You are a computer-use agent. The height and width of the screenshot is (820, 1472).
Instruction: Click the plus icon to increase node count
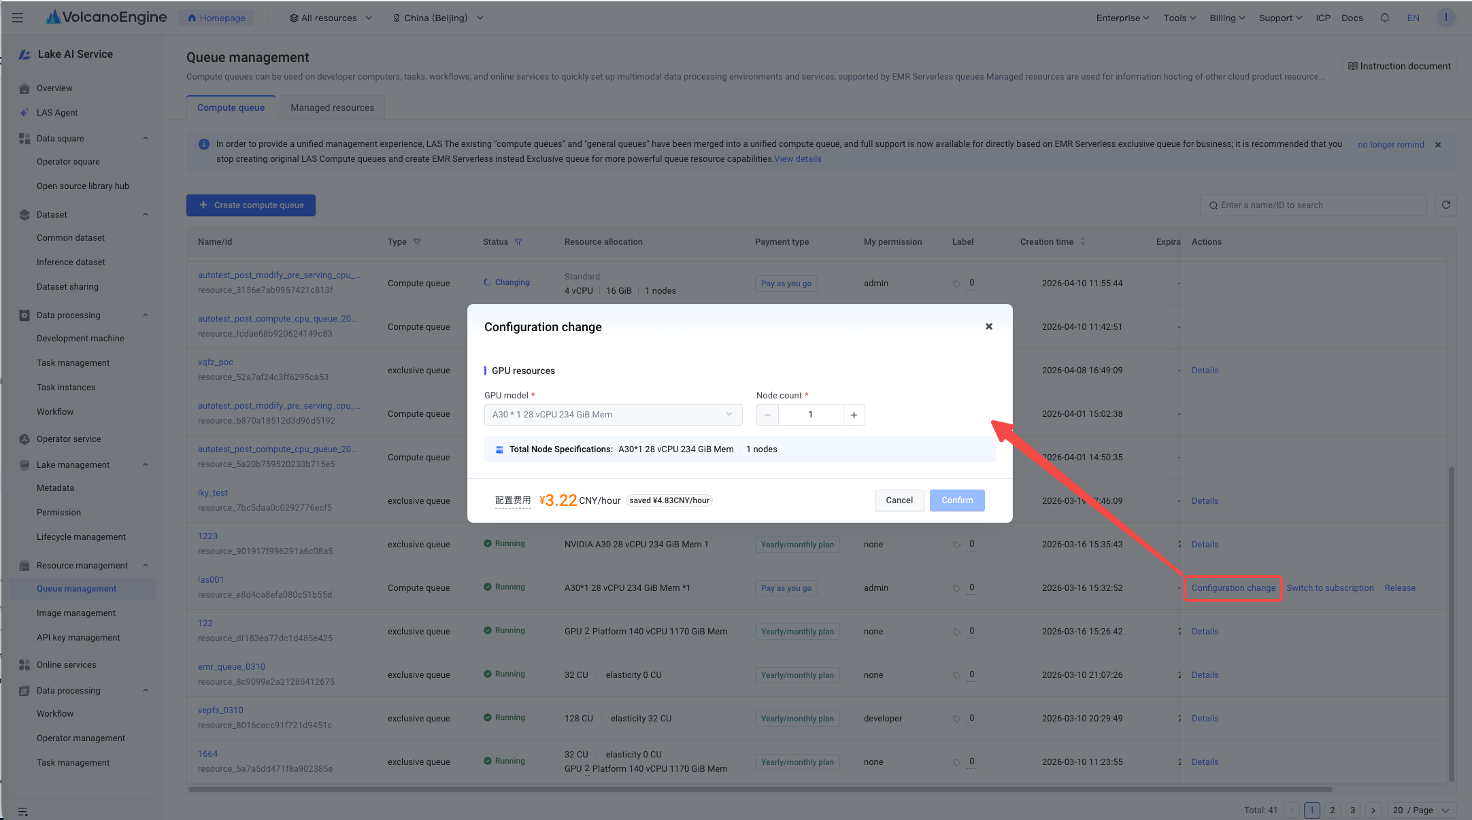[x=854, y=415]
